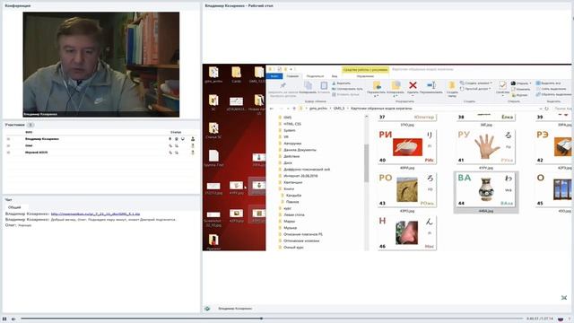Select the Cards folder icon on desktop
This screenshot has height=323, width=574.
pos(236,74)
